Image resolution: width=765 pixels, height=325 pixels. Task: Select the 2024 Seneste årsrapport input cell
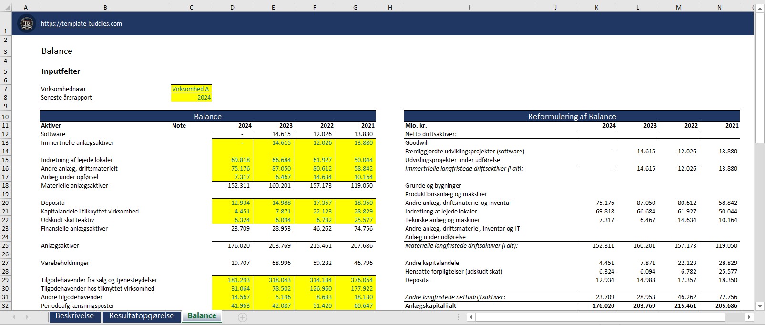[191, 98]
